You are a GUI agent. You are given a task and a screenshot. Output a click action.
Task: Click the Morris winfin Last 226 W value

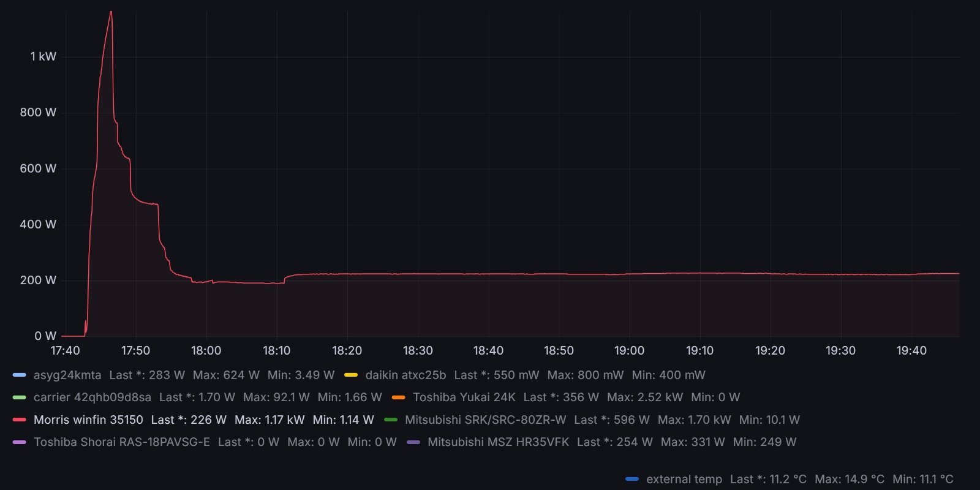pos(189,420)
